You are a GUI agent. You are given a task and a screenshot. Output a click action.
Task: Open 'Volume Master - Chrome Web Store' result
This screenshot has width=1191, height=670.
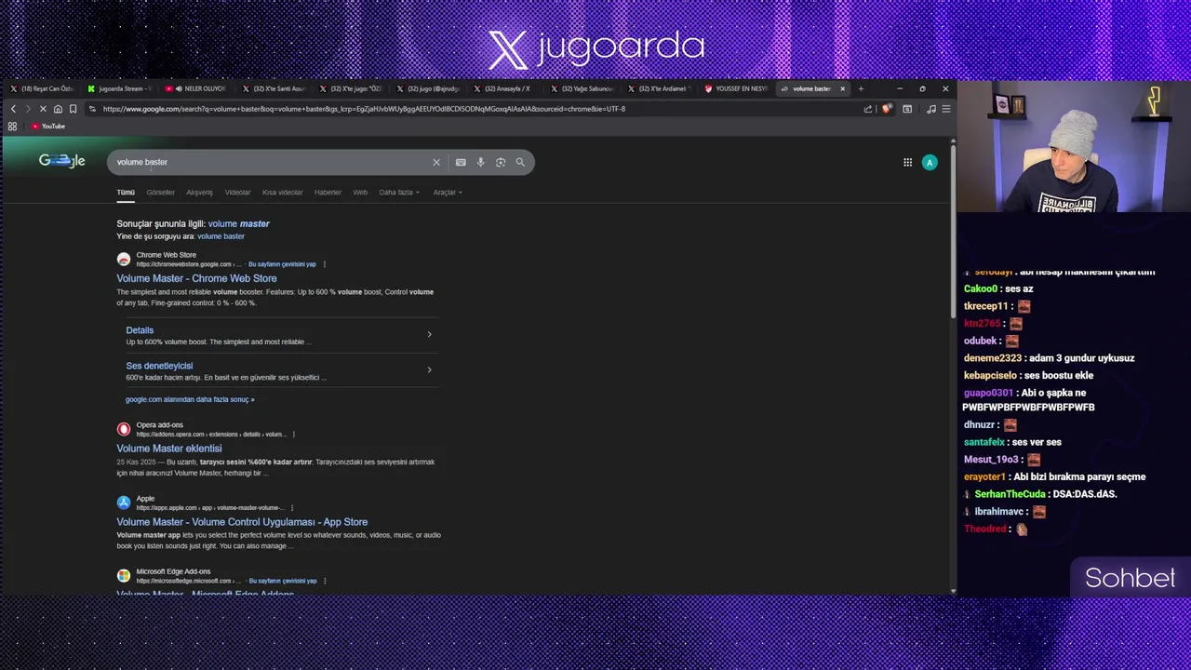click(196, 278)
